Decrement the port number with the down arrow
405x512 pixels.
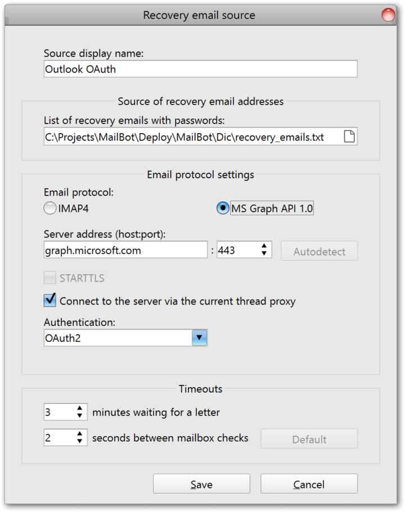pos(263,254)
